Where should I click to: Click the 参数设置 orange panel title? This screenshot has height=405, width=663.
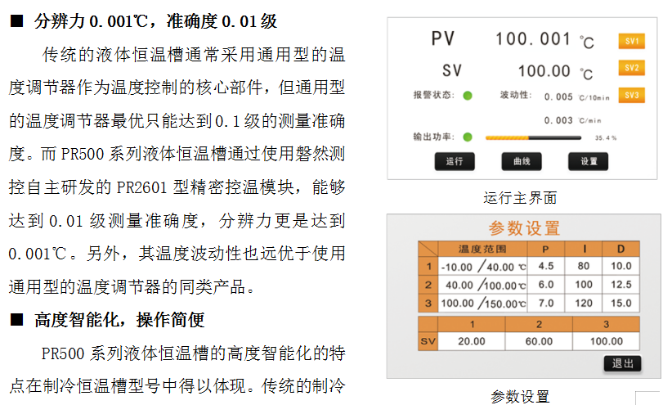(x=525, y=228)
